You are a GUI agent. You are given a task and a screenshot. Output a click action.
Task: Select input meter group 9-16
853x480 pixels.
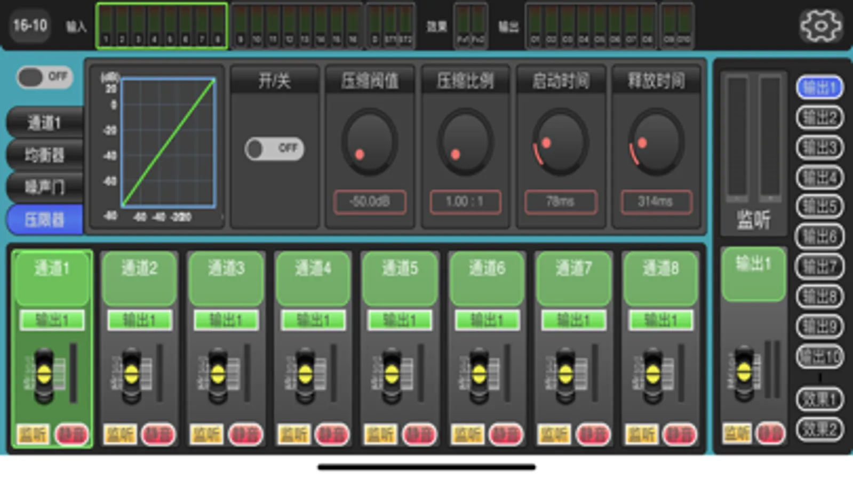pyautogui.click(x=297, y=26)
